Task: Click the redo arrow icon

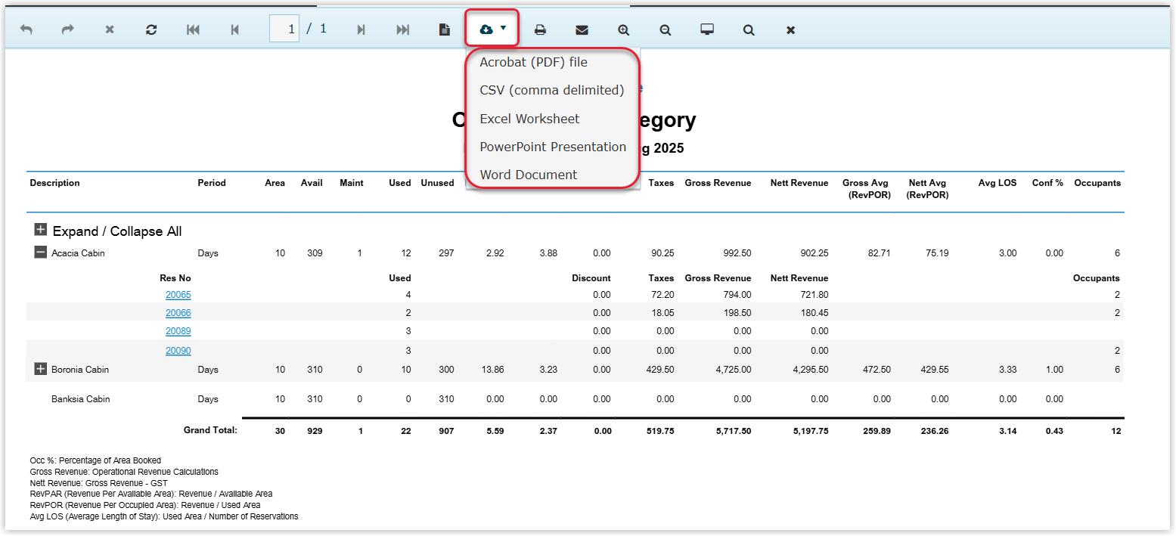Action: [x=68, y=29]
